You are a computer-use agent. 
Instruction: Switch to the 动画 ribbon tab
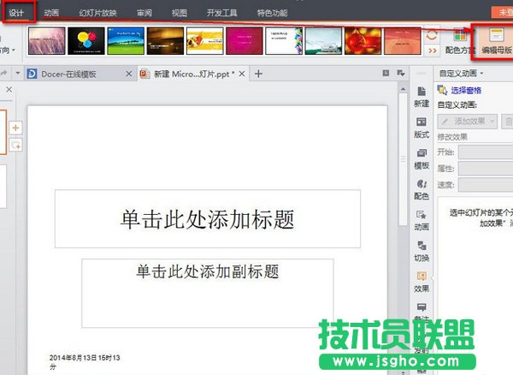51,13
